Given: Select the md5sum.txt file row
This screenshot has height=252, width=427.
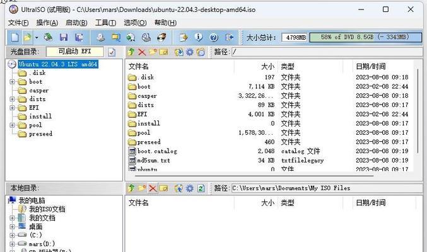Looking at the screenshot, I should pos(269,160).
